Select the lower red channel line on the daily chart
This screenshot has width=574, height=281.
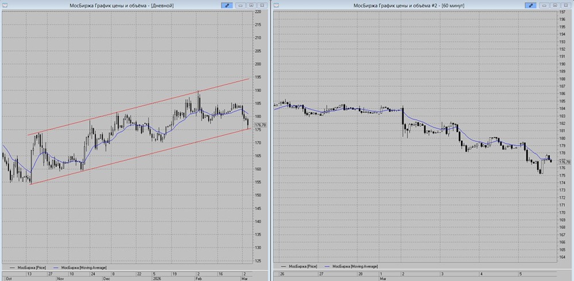(139, 156)
